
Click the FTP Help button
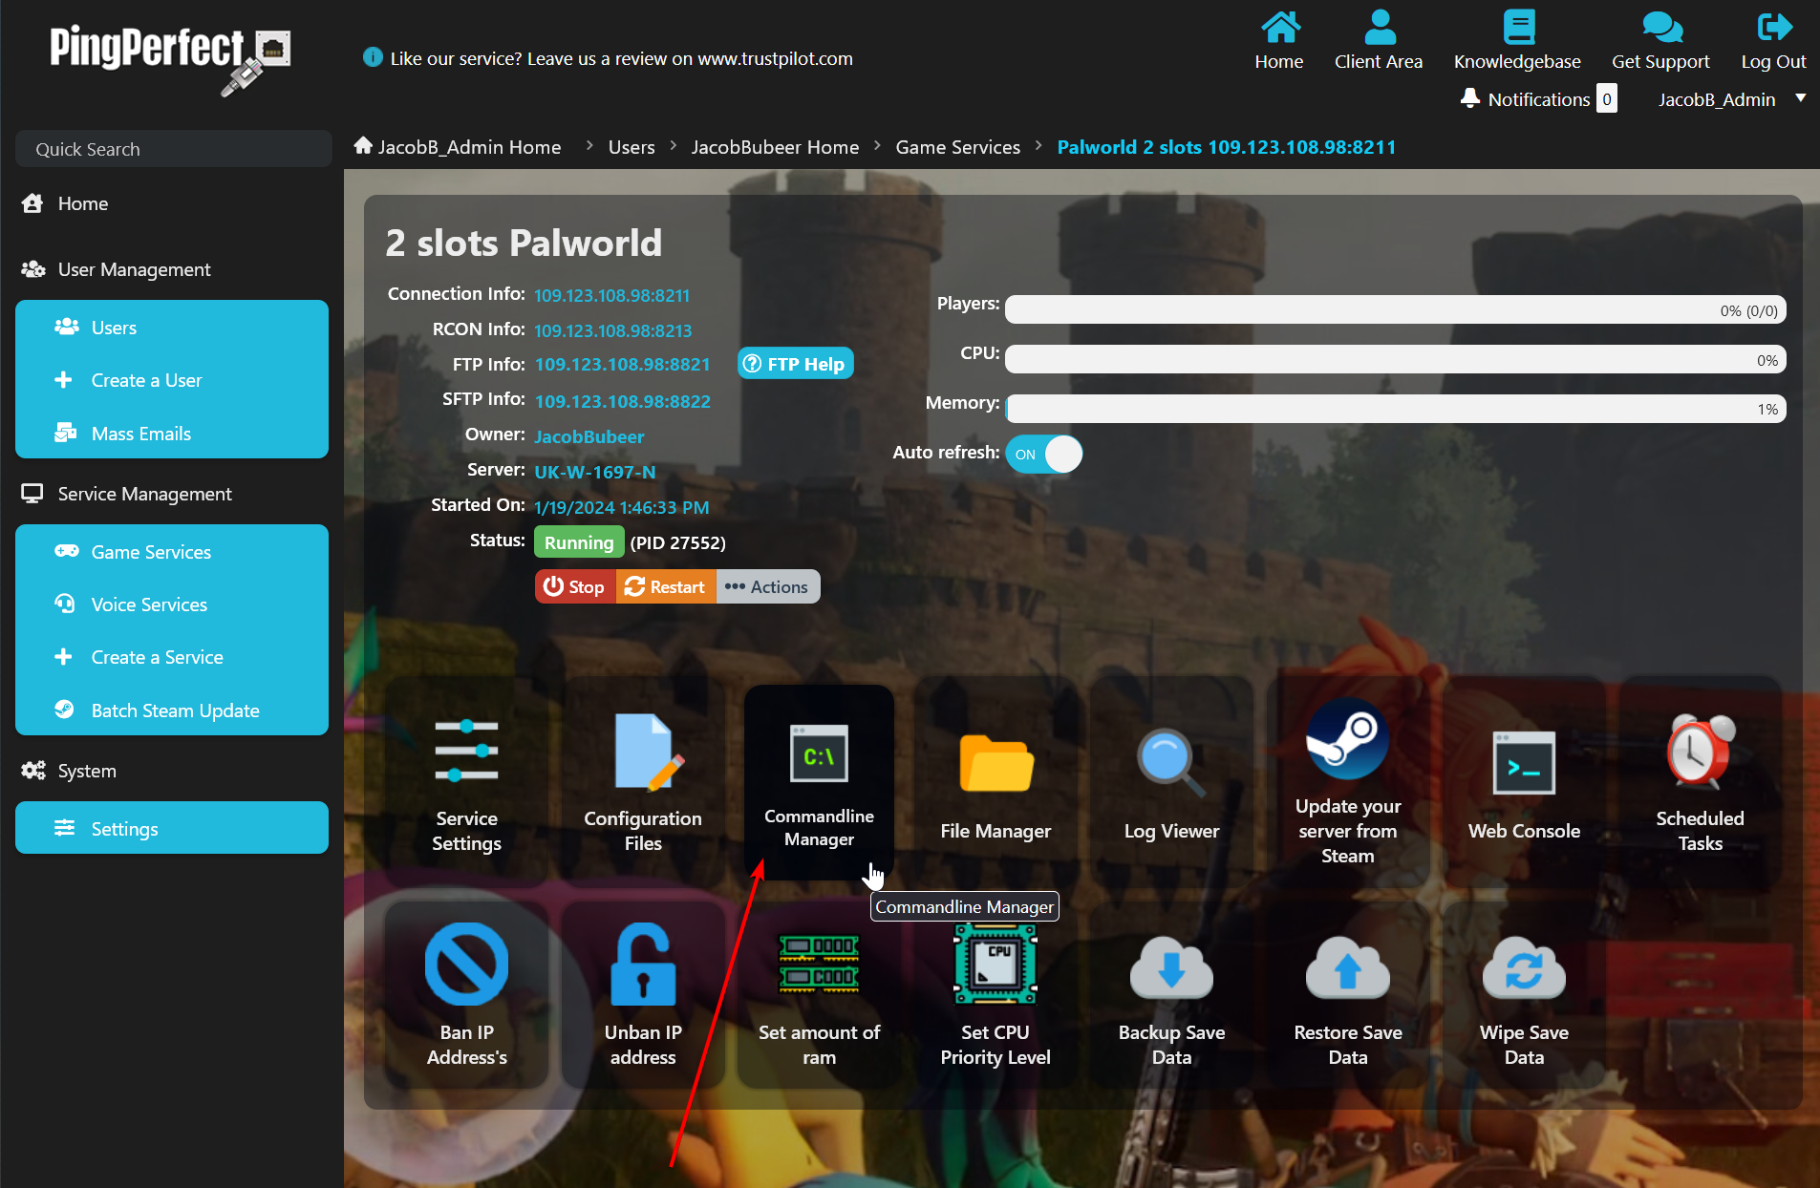point(795,364)
